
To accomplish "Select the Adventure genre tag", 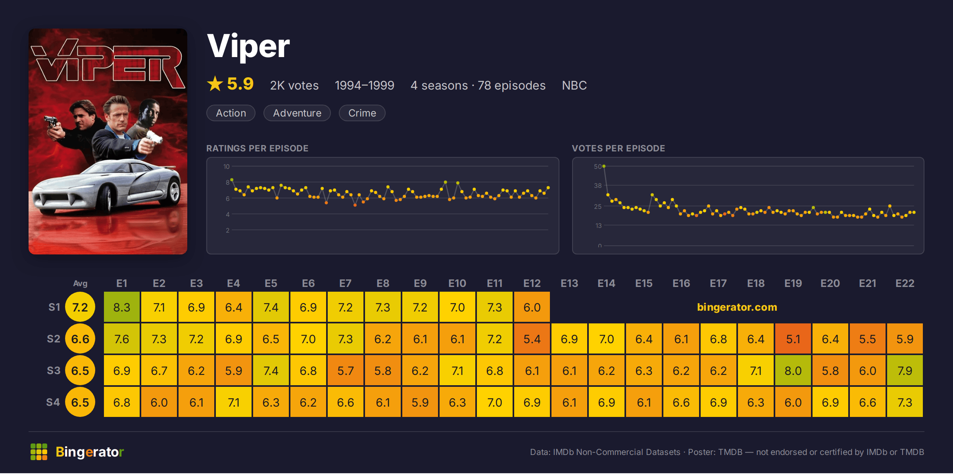I will pyautogui.click(x=297, y=113).
